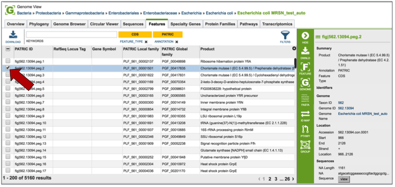Toggle the select-all checkbox in header
Screen dimensions: 395x187
click(8, 49)
